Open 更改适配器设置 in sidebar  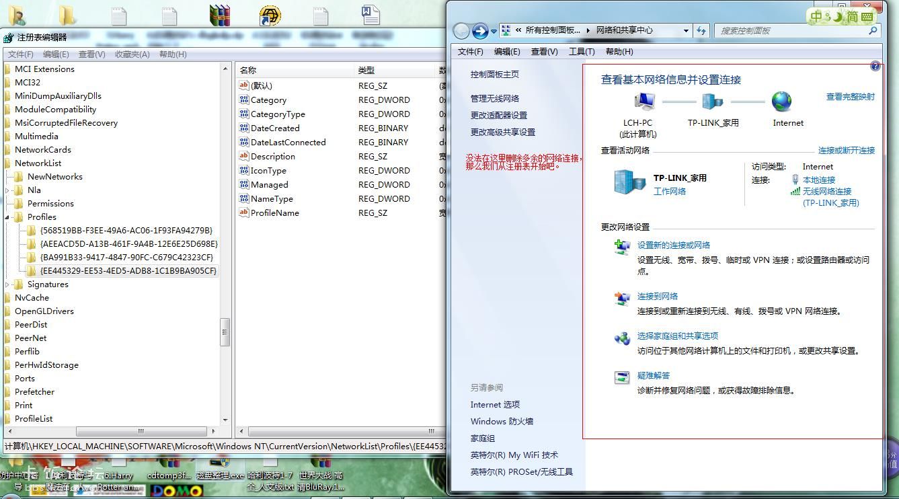[x=499, y=116]
